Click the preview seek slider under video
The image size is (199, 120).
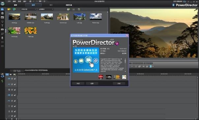[154, 61]
